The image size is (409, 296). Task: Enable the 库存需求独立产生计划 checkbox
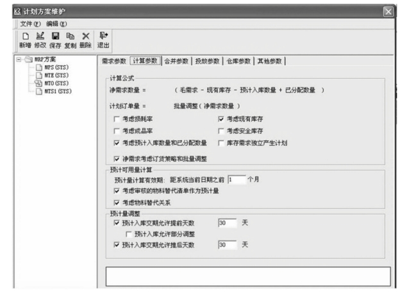[221, 143]
